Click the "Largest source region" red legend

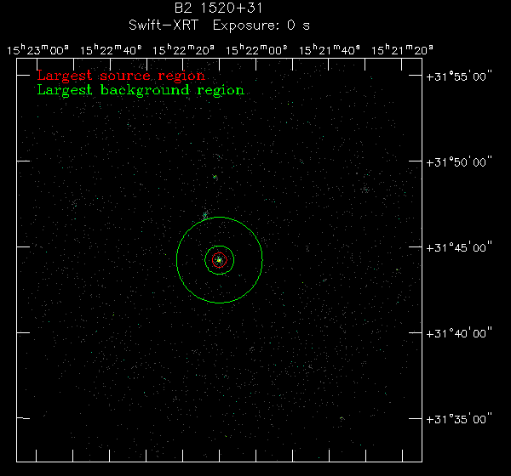point(121,76)
